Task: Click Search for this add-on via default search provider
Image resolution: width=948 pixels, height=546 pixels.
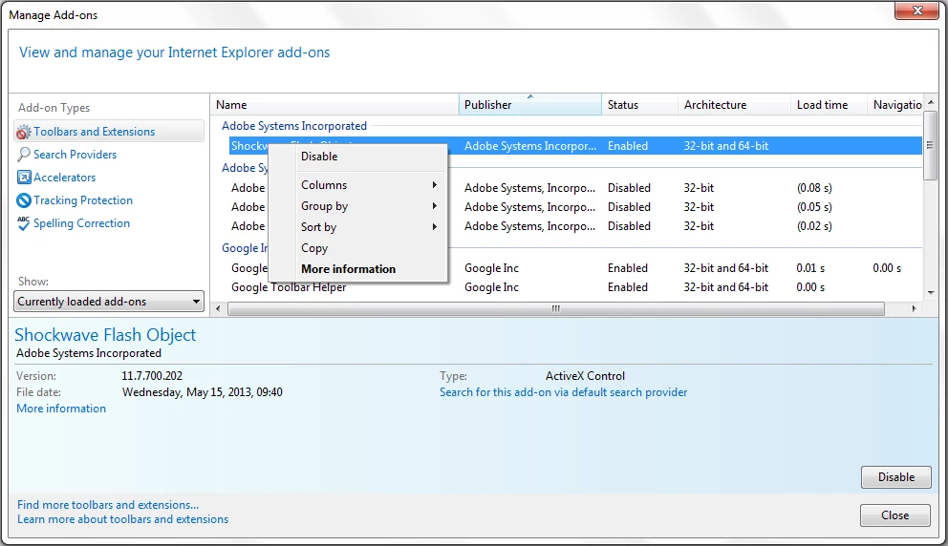Action: 563,392
